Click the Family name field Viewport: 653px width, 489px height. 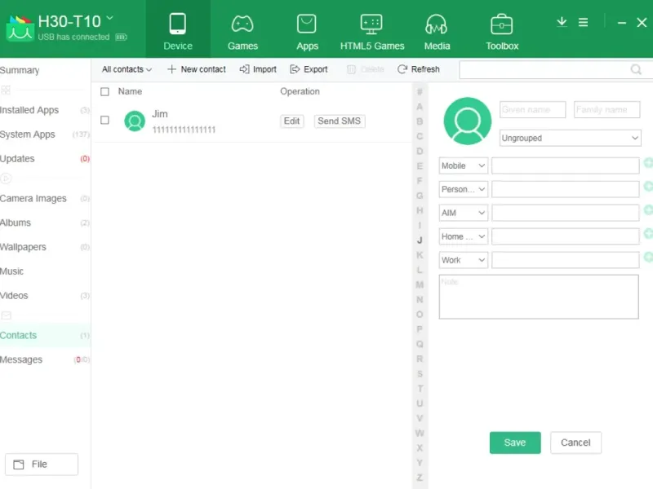click(606, 110)
